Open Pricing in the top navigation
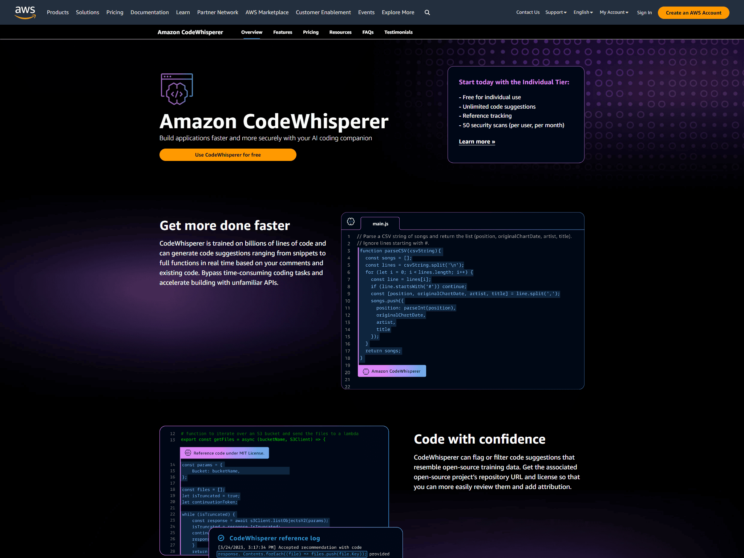The image size is (744, 558). (x=115, y=12)
